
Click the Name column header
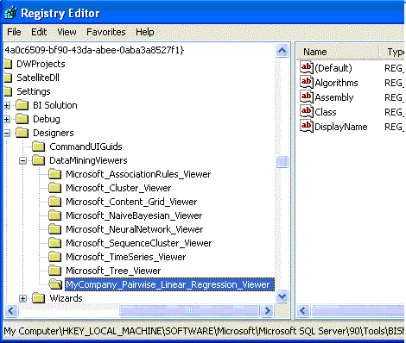(x=338, y=52)
